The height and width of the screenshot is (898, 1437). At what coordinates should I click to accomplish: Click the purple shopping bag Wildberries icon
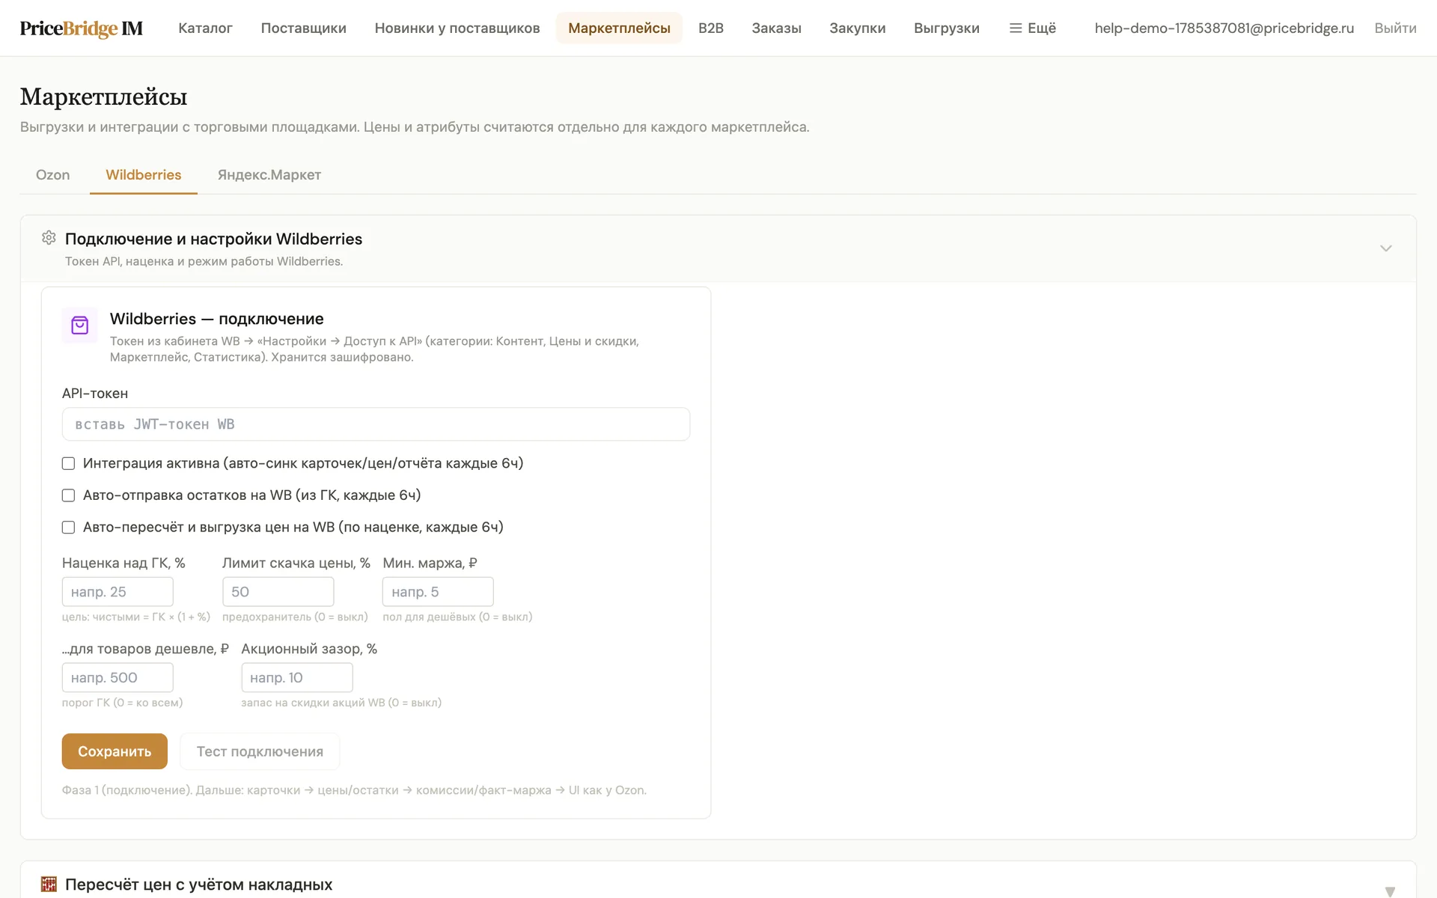pyautogui.click(x=80, y=326)
